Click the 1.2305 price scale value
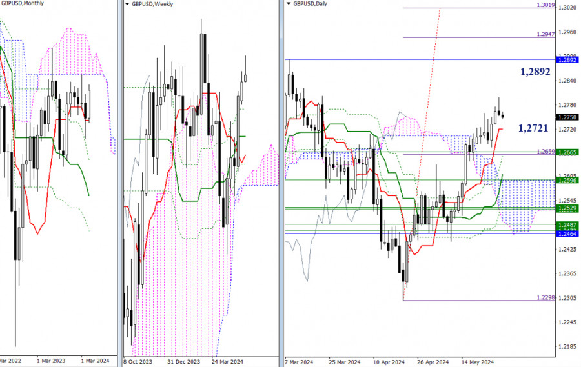This screenshot has height=367, width=581. (x=567, y=298)
